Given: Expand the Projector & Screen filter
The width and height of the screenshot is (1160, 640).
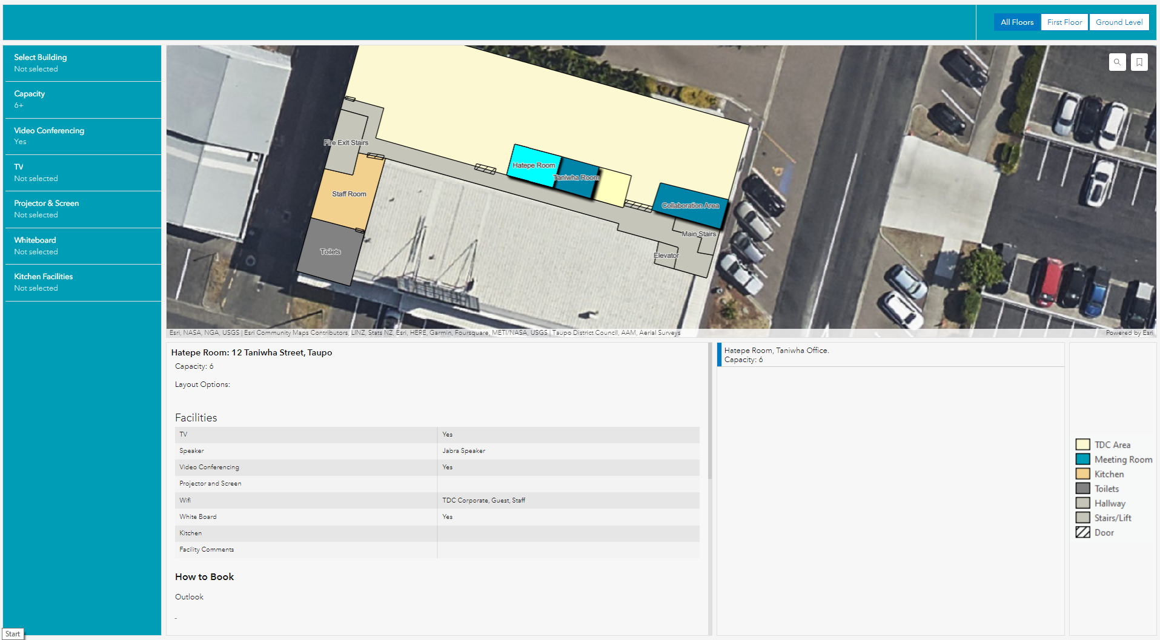Looking at the screenshot, I should click(x=83, y=209).
